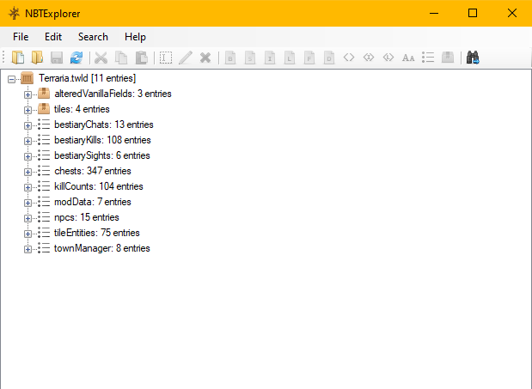Screen dimensions: 532x389
Task: Click the Save disk icon
Action: (57, 58)
